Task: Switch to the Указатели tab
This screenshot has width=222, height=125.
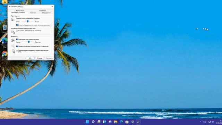Action: [x=42, y=11]
